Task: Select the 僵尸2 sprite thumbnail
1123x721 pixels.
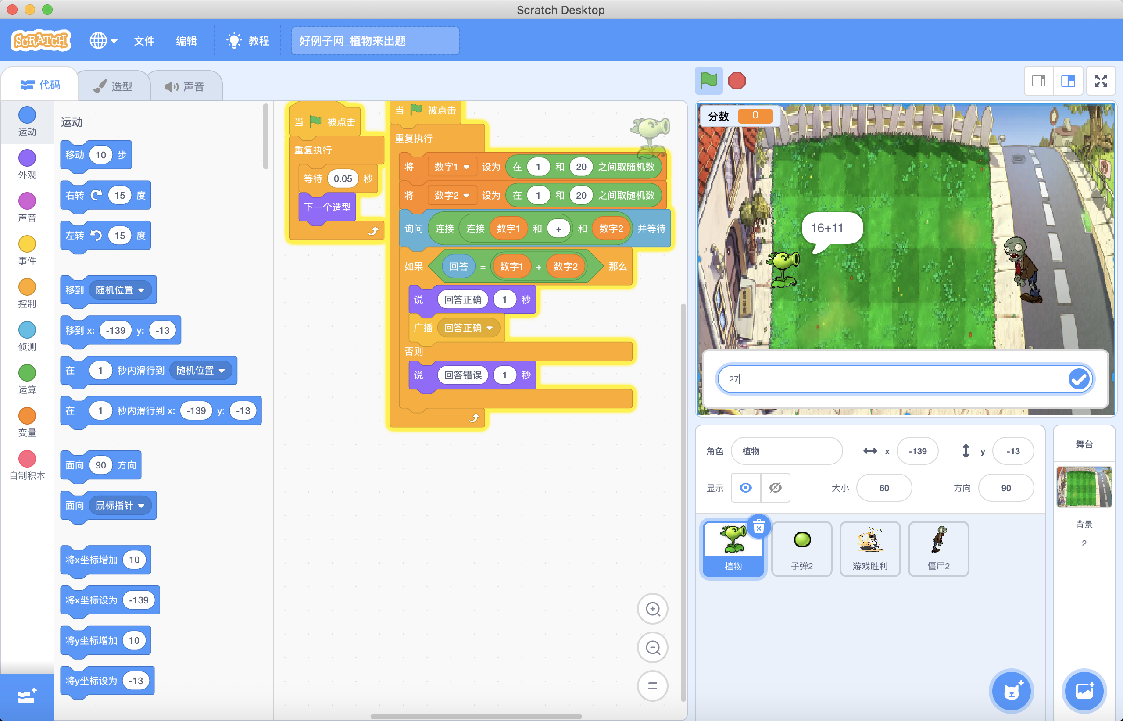Action: 938,549
